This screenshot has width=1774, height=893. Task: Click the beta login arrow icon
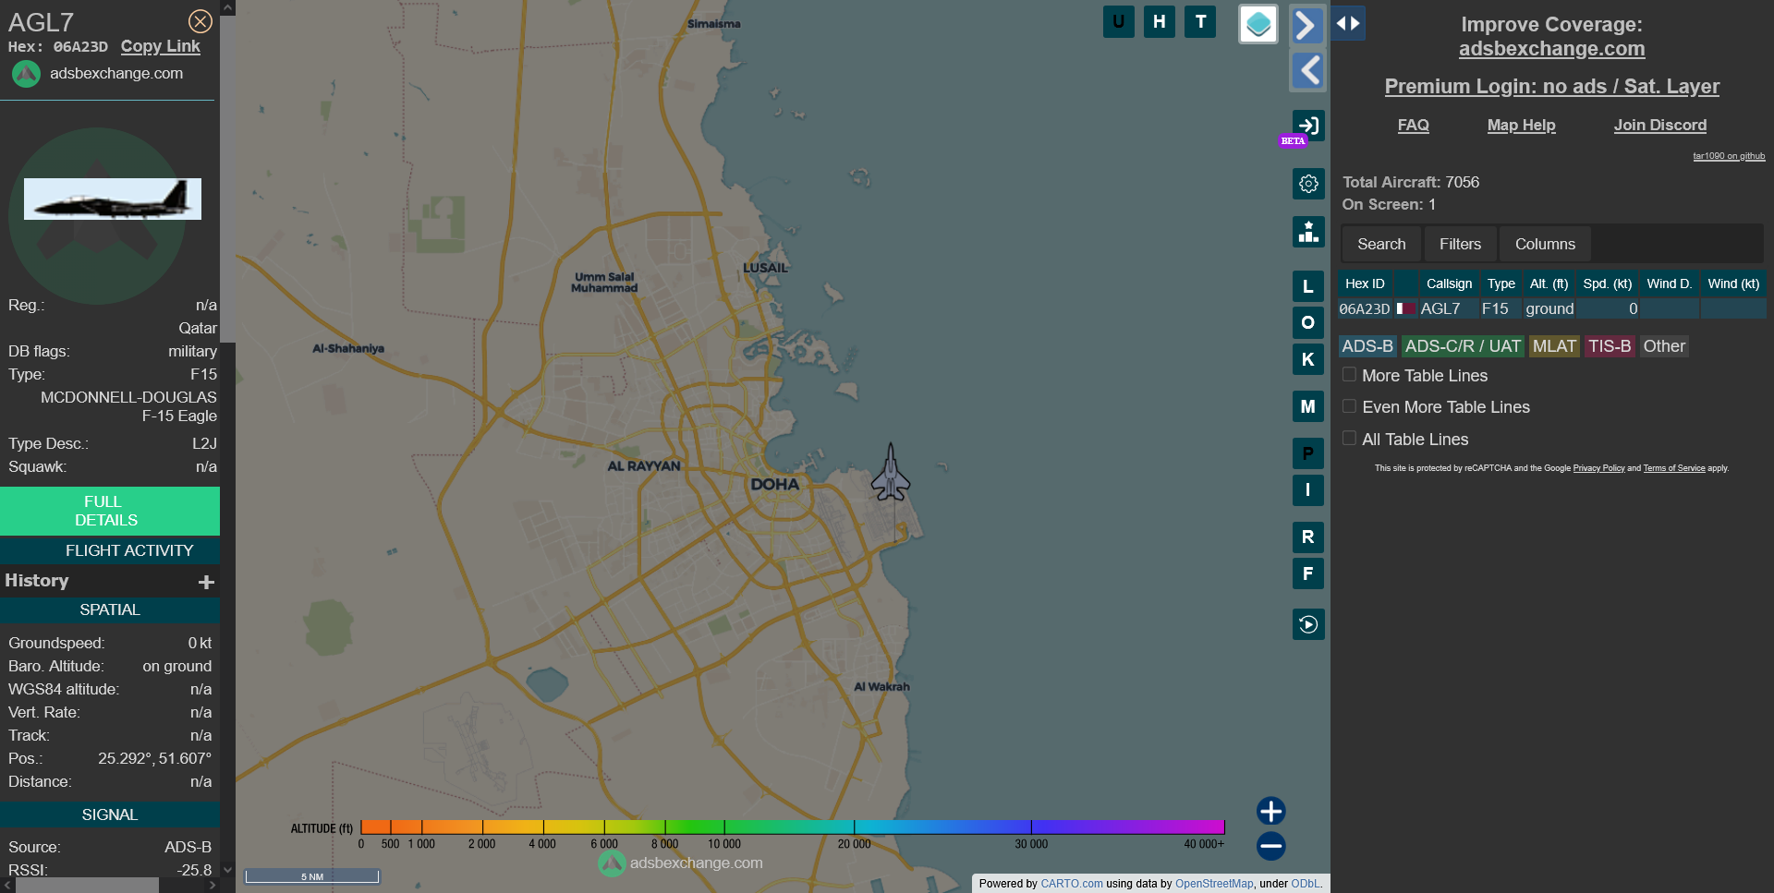[1307, 126]
